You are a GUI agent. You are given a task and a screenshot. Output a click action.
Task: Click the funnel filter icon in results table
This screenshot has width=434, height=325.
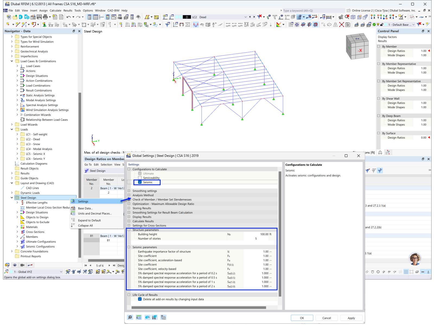coord(380,171)
